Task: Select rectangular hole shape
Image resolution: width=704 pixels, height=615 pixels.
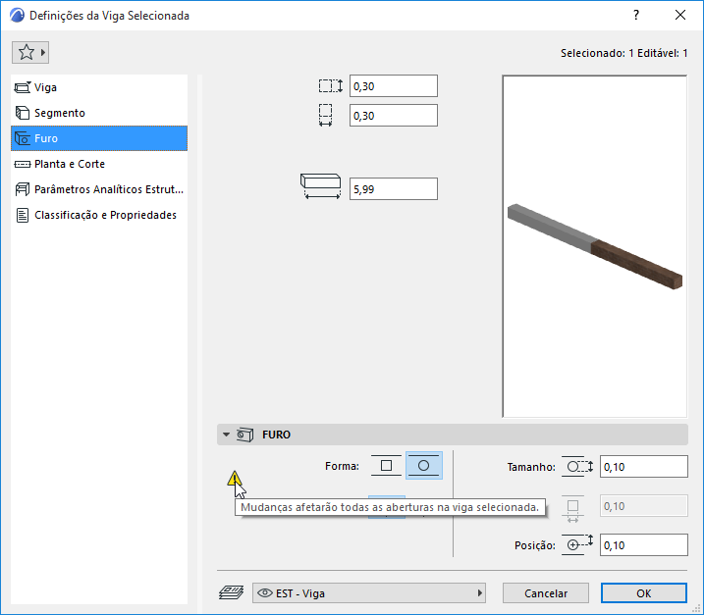Action: (x=386, y=466)
